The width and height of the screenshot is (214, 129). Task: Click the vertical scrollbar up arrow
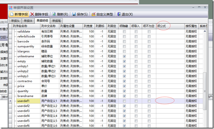pos(205,31)
